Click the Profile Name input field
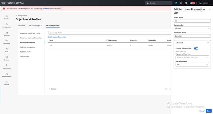The image size is (213, 114). (x=192, y=21)
